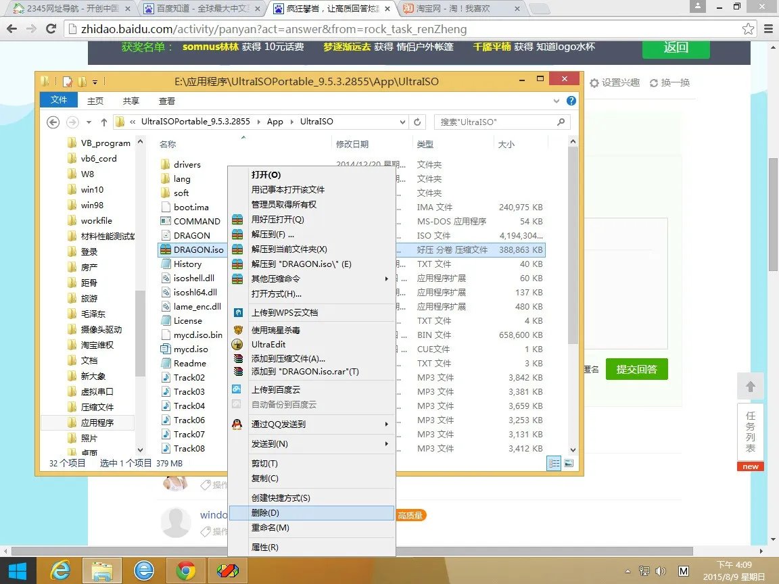Open Google Chrome from the taskbar
Screen dimensions: 779x584
[186, 570]
